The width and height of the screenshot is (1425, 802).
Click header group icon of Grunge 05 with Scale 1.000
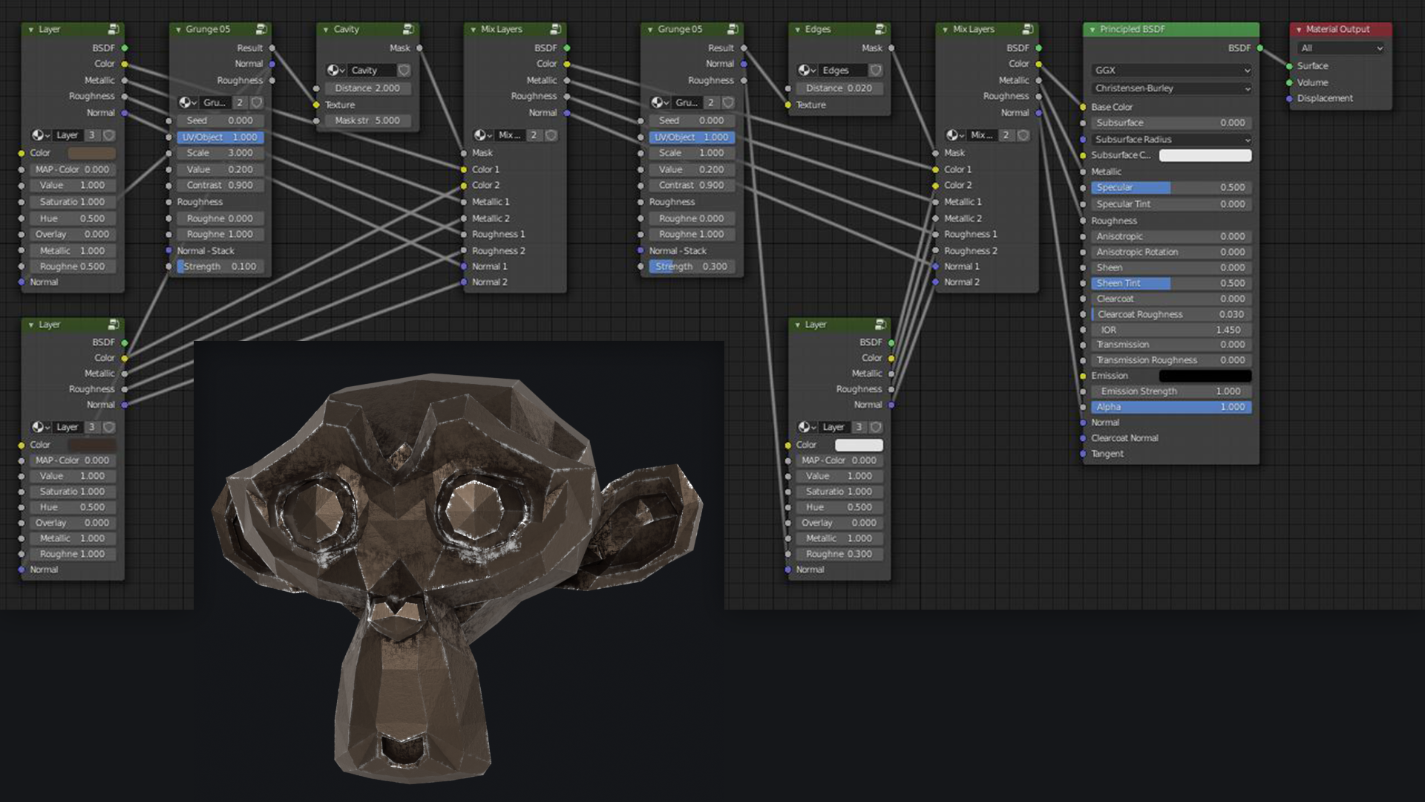(733, 29)
